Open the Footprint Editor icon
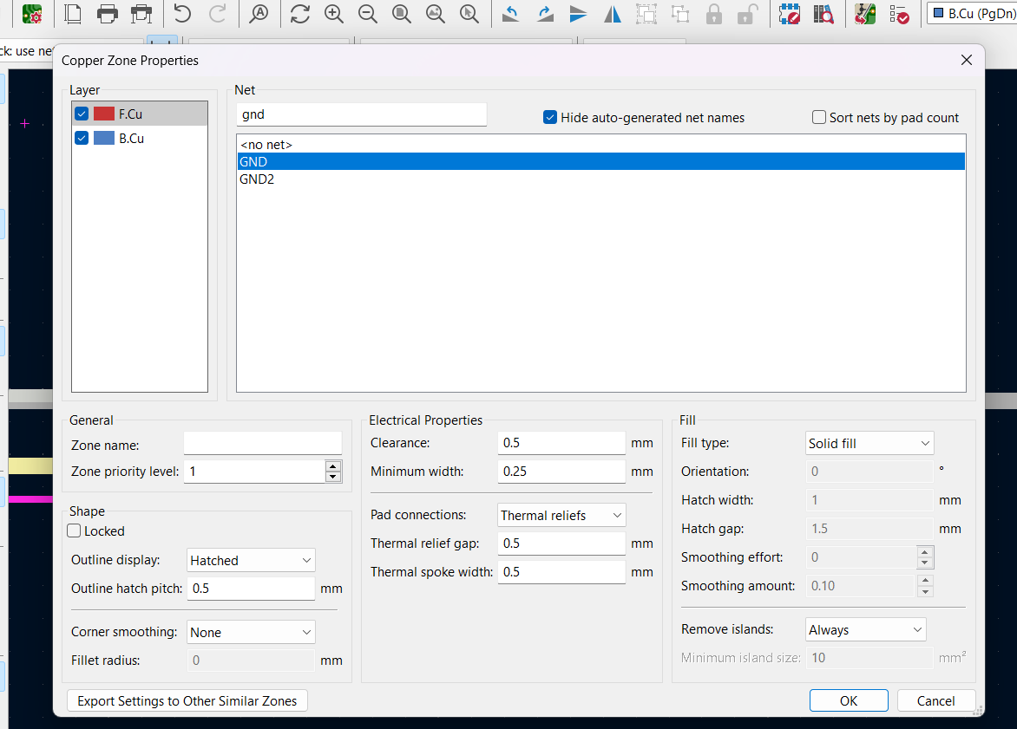The height and width of the screenshot is (729, 1017). 788,14
